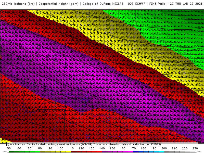Viewport: 204px width, 153px height.
Task: Click the 130 value on the color legend
Action: point(92,148)
